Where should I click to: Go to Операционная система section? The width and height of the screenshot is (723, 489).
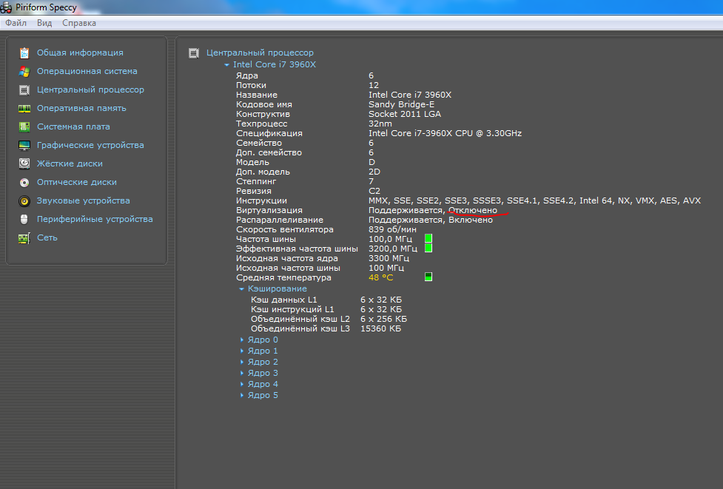(x=87, y=71)
